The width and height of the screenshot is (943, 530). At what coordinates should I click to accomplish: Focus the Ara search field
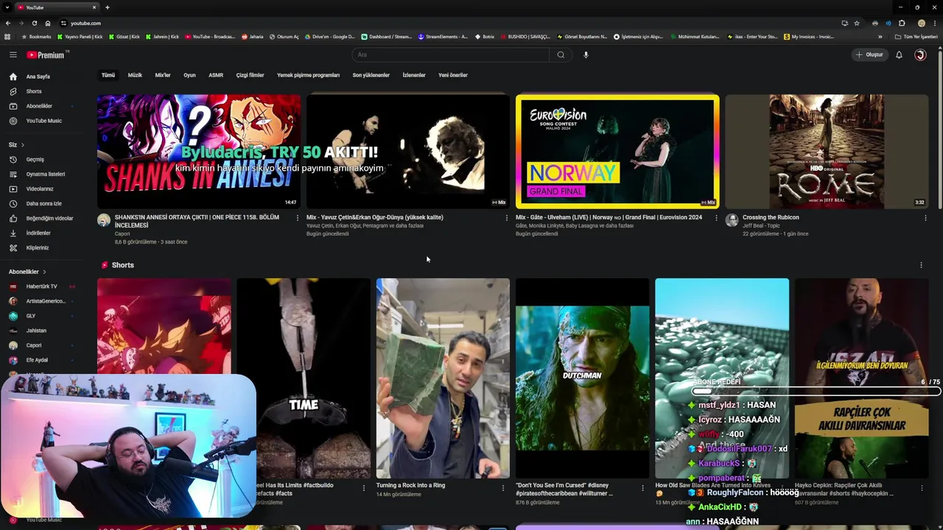(451, 54)
